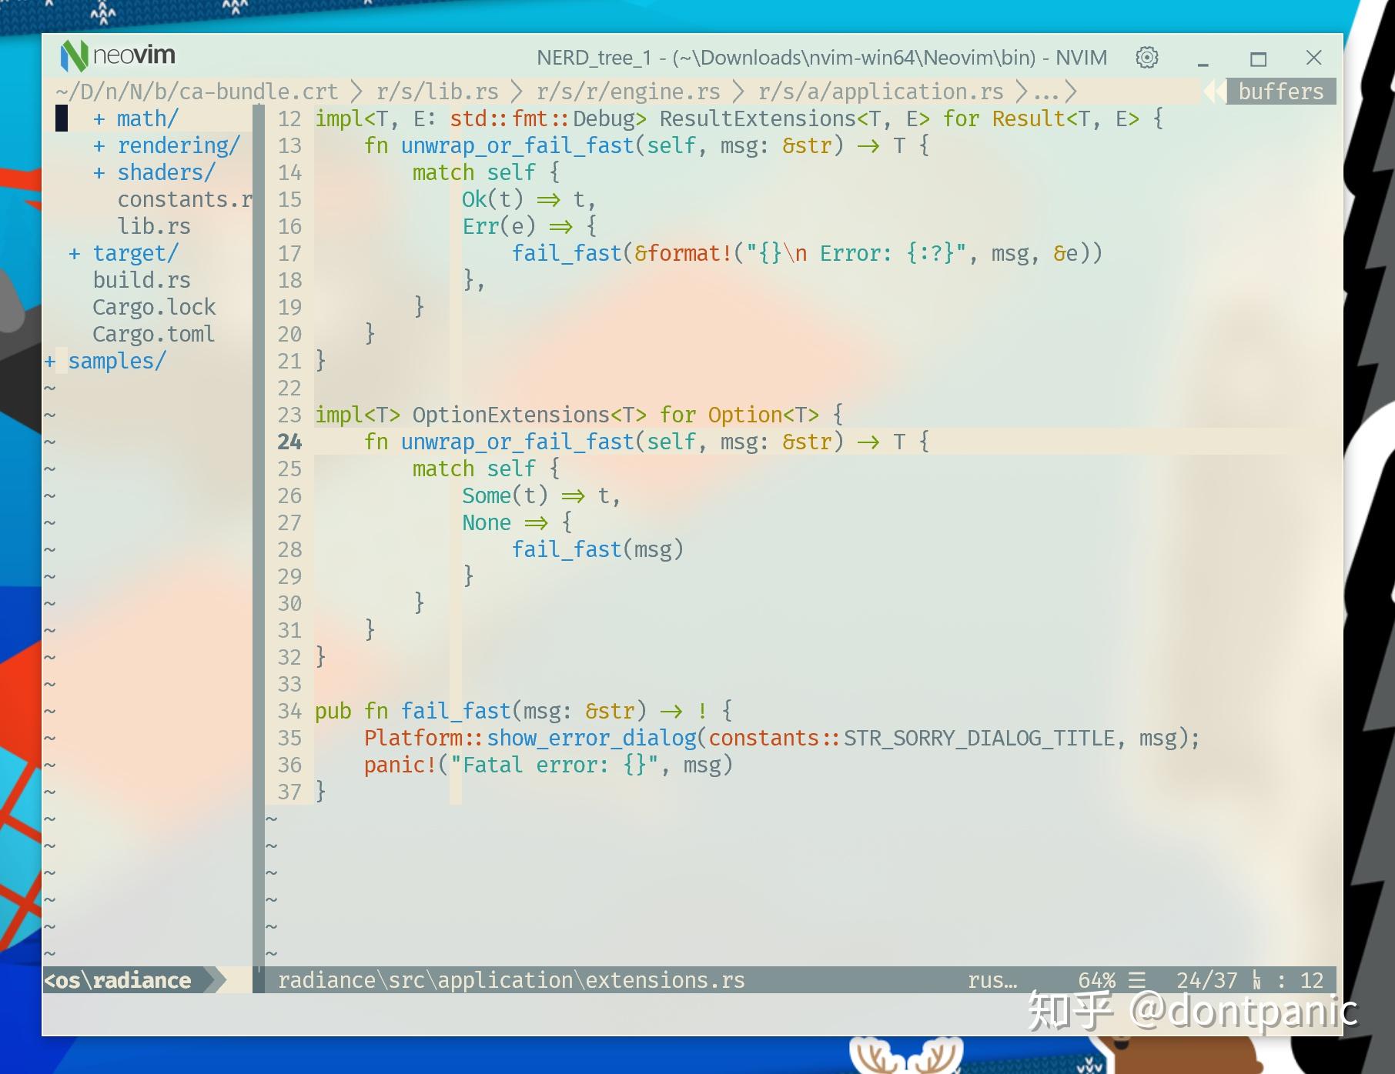Image resolution: width=1395 pixels, height=1074 pixels.
Task: Expand the math/ folder
Action: (x=99, y=119)
